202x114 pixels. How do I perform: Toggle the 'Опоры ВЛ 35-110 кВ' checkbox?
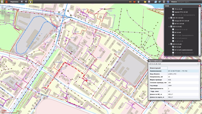[173, 21]
